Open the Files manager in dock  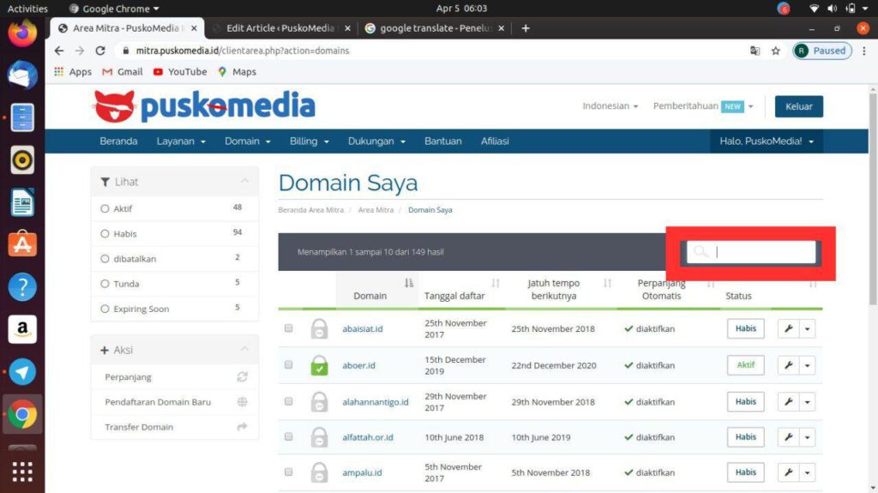pos(22,117)
